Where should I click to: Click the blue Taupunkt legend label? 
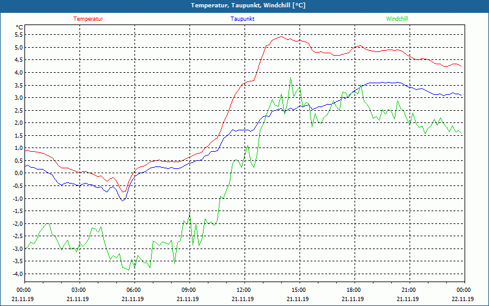tap(242, 19)
